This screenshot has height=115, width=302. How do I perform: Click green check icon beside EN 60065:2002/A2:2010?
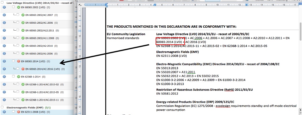[23, 46]
